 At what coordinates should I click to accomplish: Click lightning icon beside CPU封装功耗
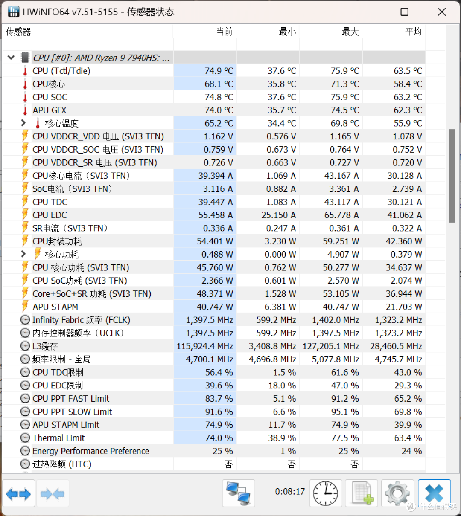point(25,241)
